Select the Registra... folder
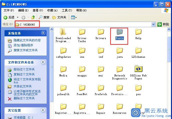 82,109
